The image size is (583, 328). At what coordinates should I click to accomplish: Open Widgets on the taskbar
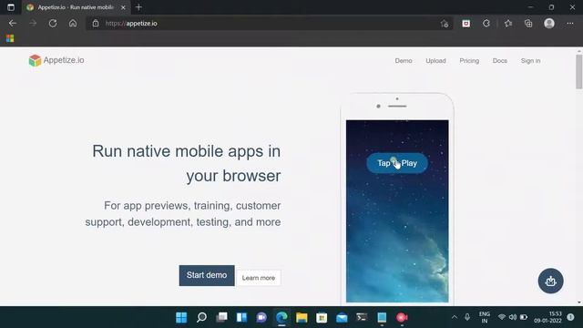click(241, 318)
